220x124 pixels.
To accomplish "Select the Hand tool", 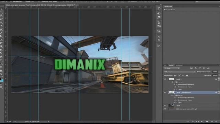I will [x=1, y=70].
